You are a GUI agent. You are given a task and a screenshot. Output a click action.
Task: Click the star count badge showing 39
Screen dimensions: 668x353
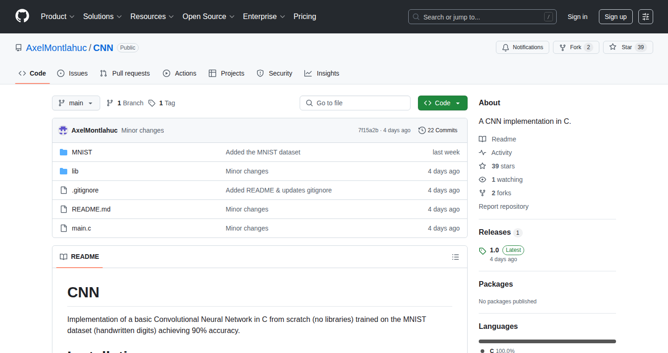coord(641,47)
